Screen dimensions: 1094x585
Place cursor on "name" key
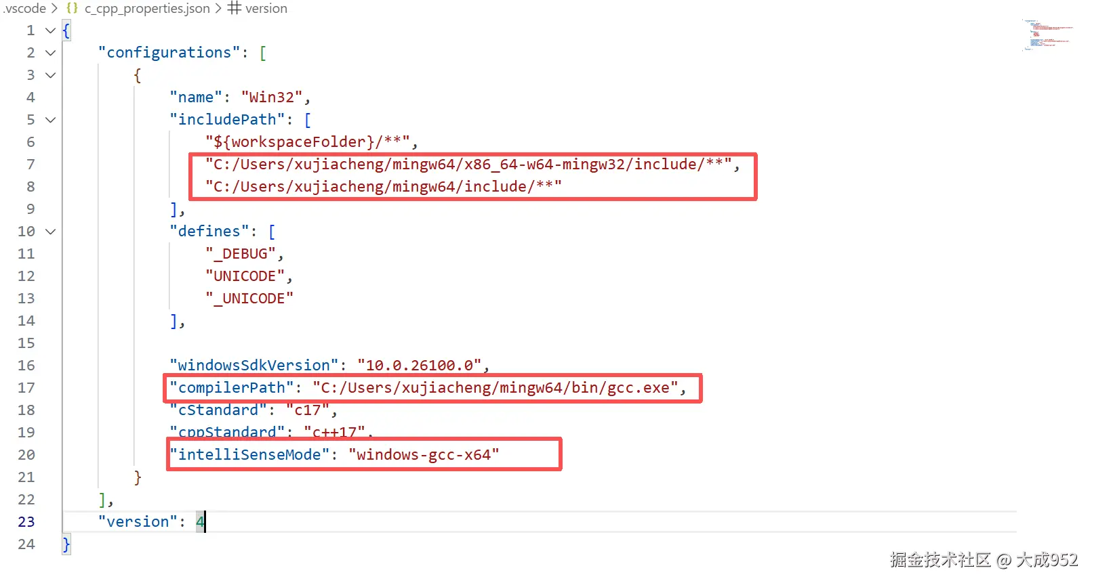[196, 97]
